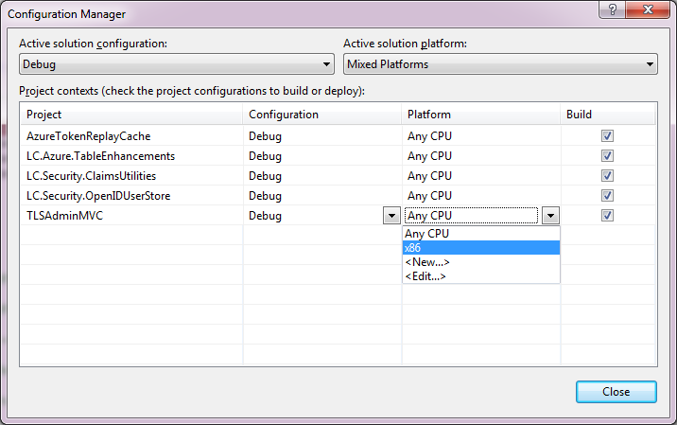The width and height of the screenshot is (677, 425).
Task: Toggle Build checkbox for TLSAdminMVC
Action: tap(607, 215)
